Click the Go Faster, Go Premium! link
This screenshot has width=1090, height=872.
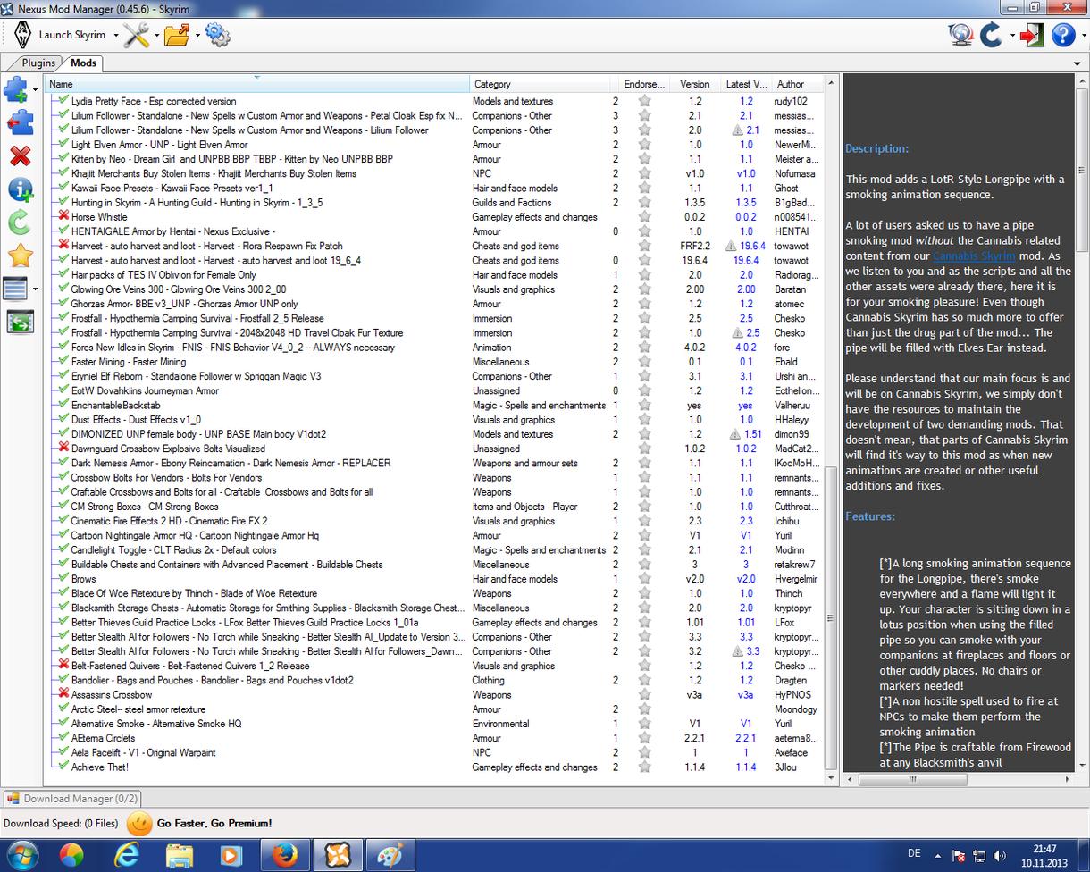(x=214, y=824)
